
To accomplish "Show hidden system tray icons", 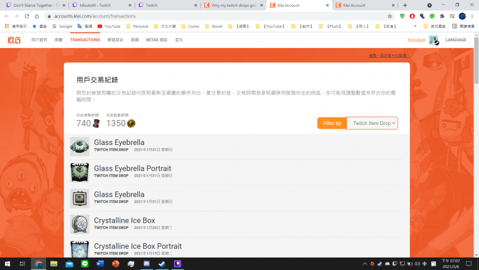I will [x=365, y=264].
